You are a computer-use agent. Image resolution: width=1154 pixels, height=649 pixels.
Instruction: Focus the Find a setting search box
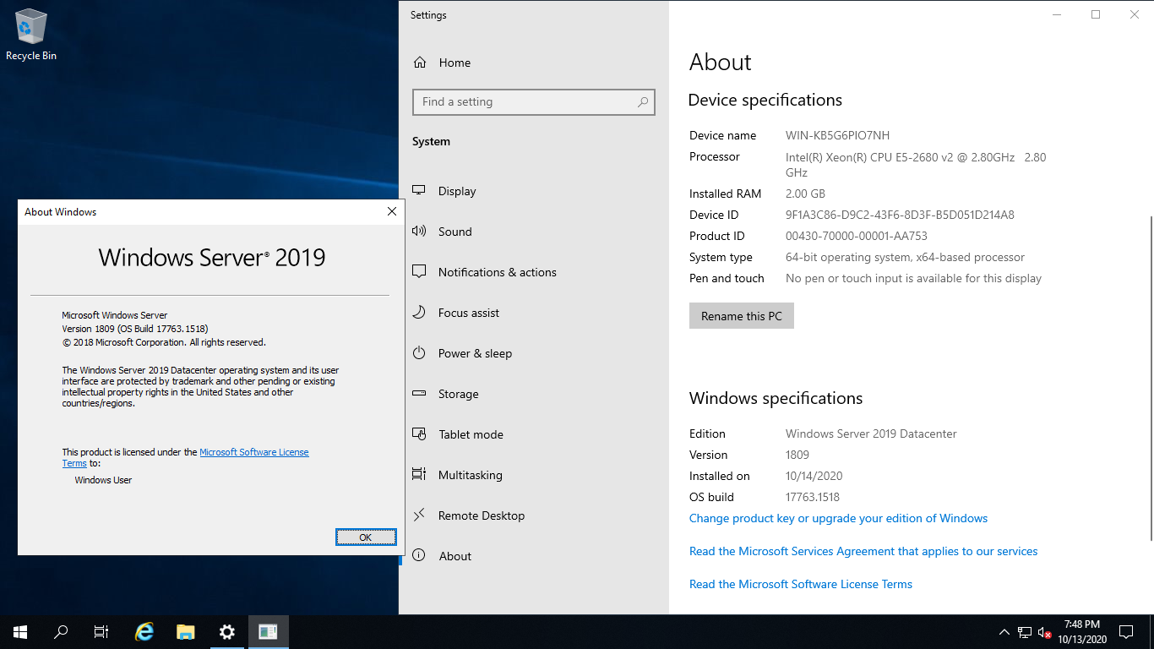pyautogui.click(x=534, y=101)
